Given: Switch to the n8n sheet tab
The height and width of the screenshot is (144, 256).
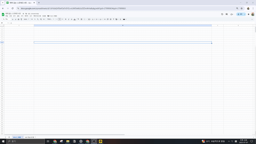Looking at the screenshot, I should click(x=30, y=137).
